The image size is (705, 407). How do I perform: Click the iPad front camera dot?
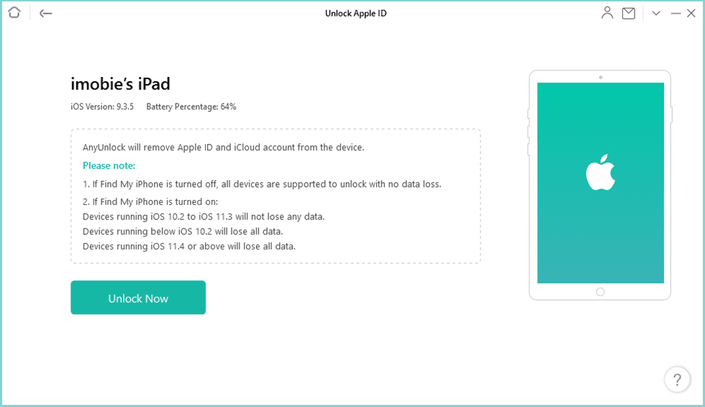600,77
